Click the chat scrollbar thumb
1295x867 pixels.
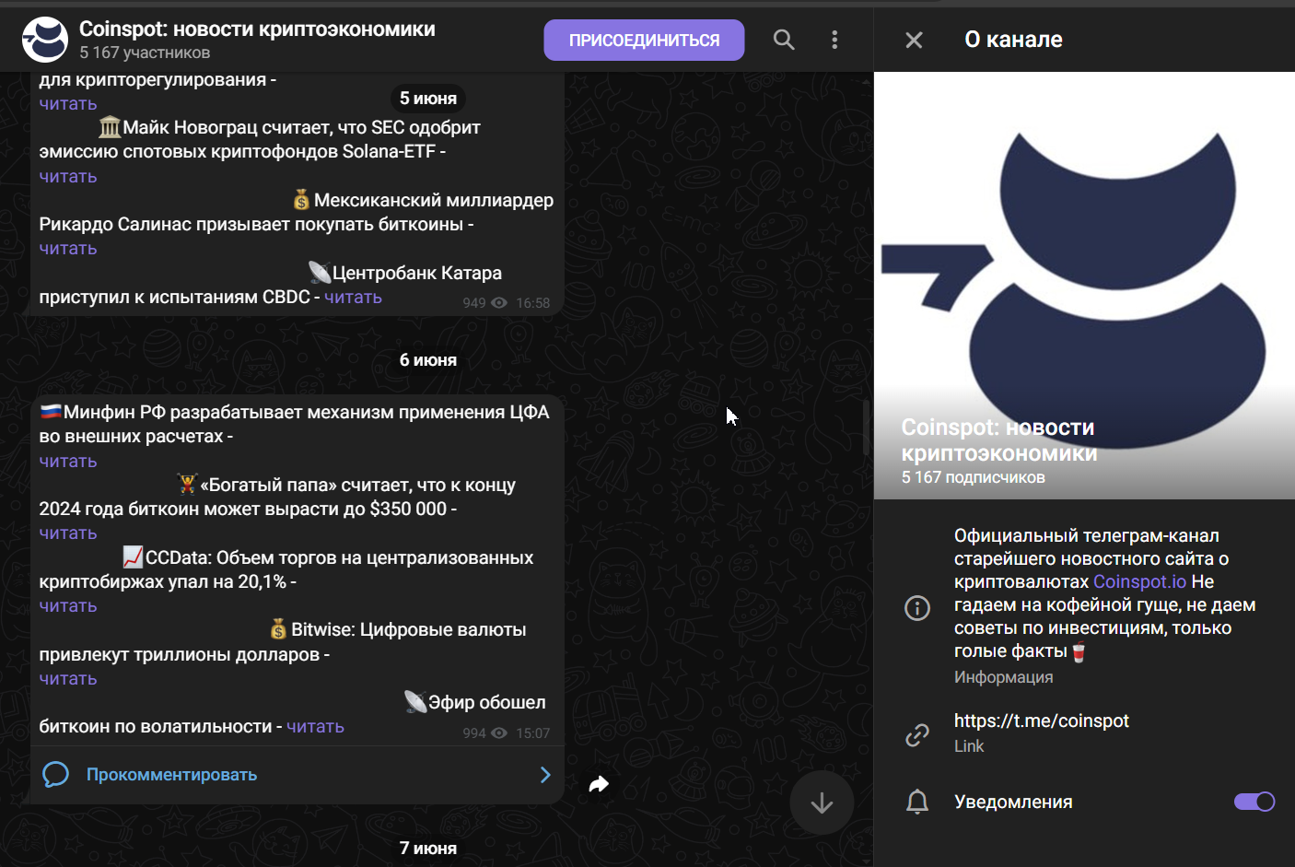[867, 428]
